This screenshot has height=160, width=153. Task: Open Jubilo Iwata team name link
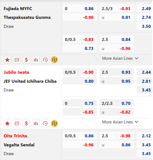16,72
